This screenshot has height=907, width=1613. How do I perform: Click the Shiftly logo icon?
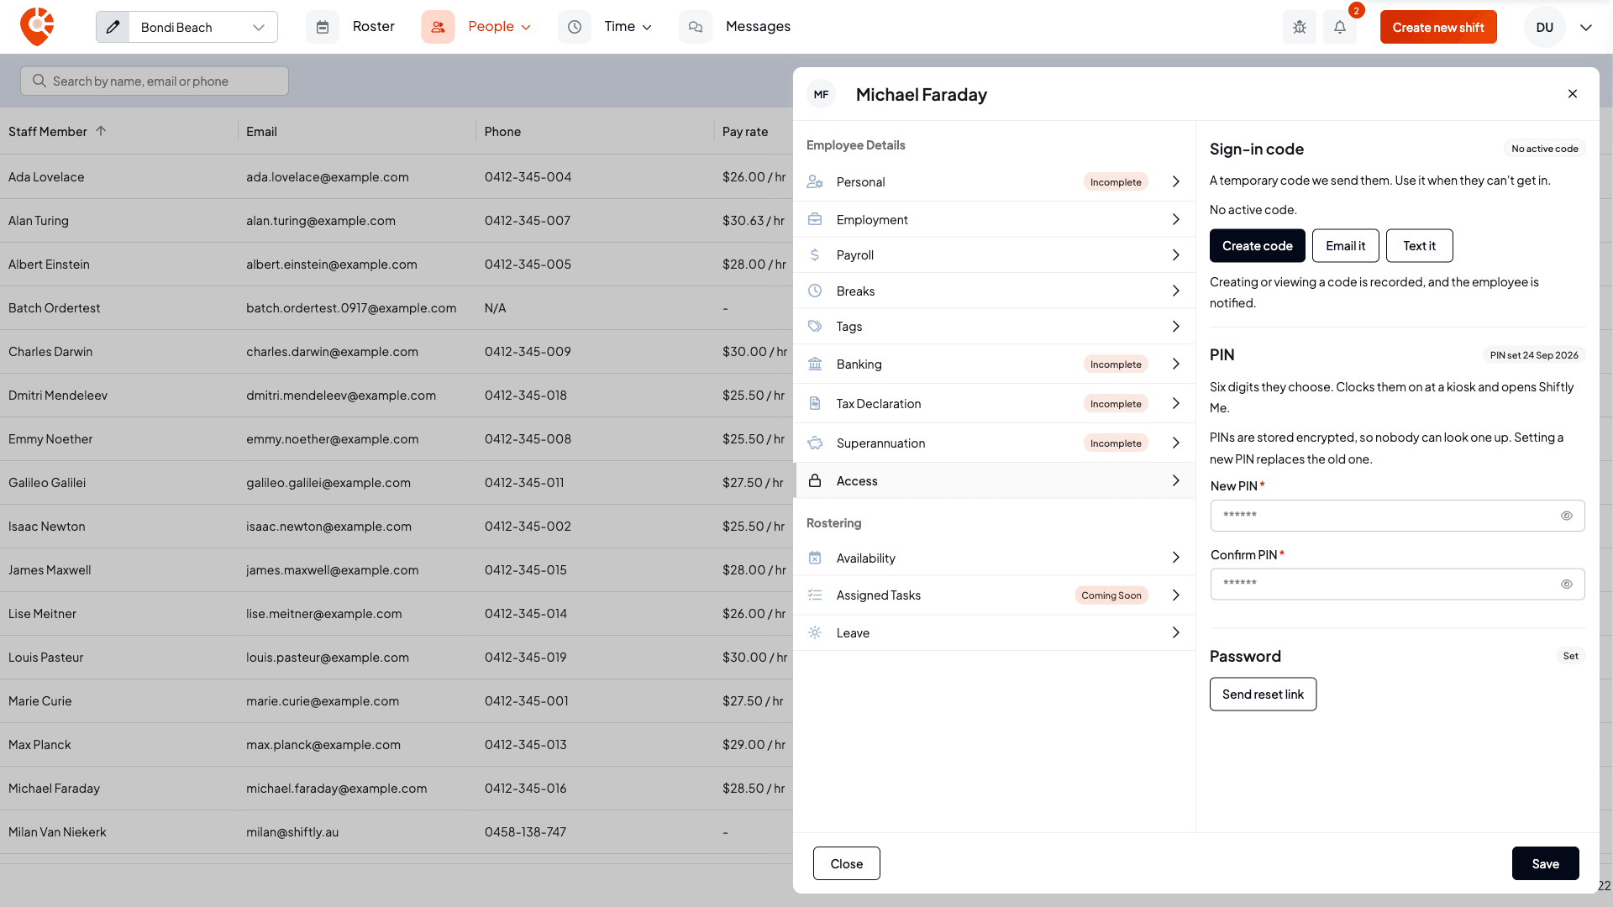click(x=37, y=27)
